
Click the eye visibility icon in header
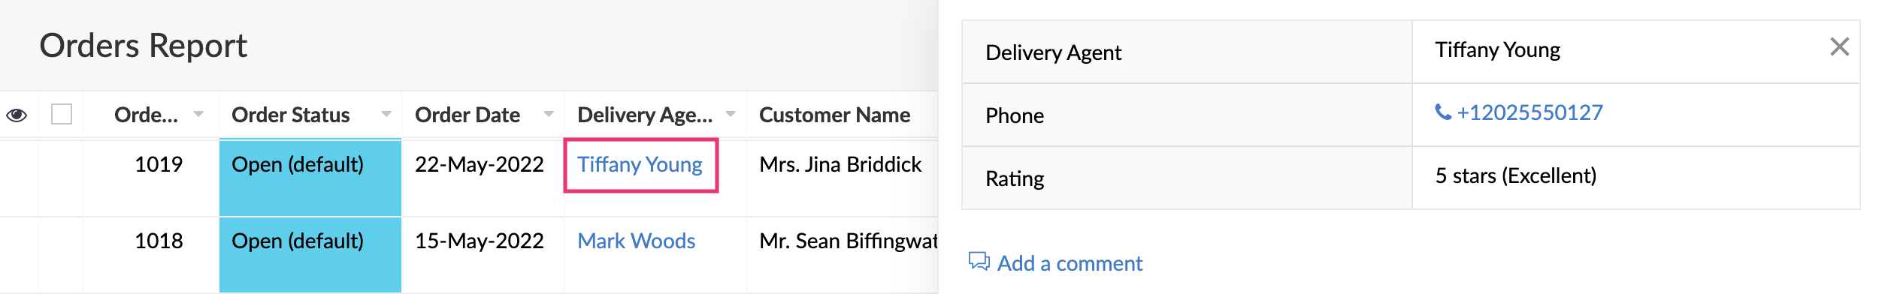(x=17, y=115)
